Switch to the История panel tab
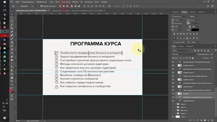 coord(181,46)
